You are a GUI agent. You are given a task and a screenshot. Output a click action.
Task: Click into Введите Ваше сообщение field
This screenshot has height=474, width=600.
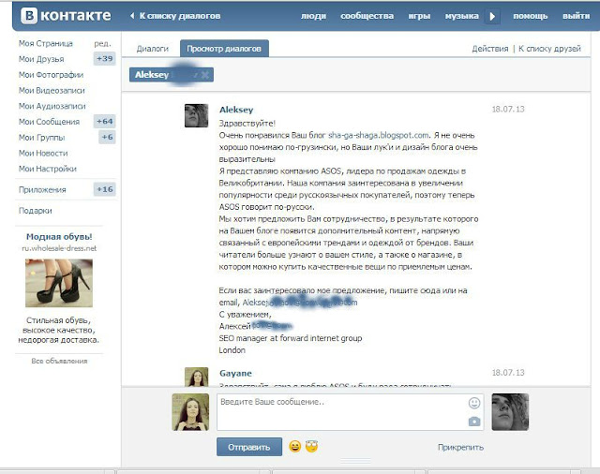point(350,412)
